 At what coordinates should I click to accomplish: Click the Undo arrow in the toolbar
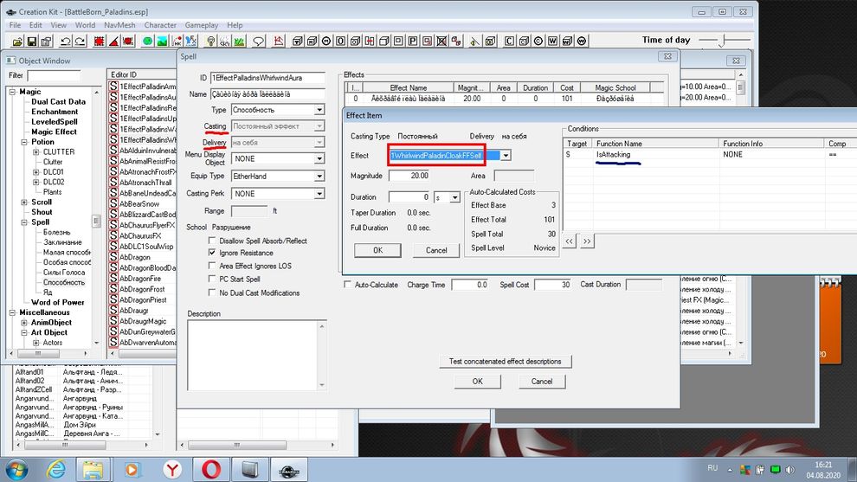[x=68, y=41]
